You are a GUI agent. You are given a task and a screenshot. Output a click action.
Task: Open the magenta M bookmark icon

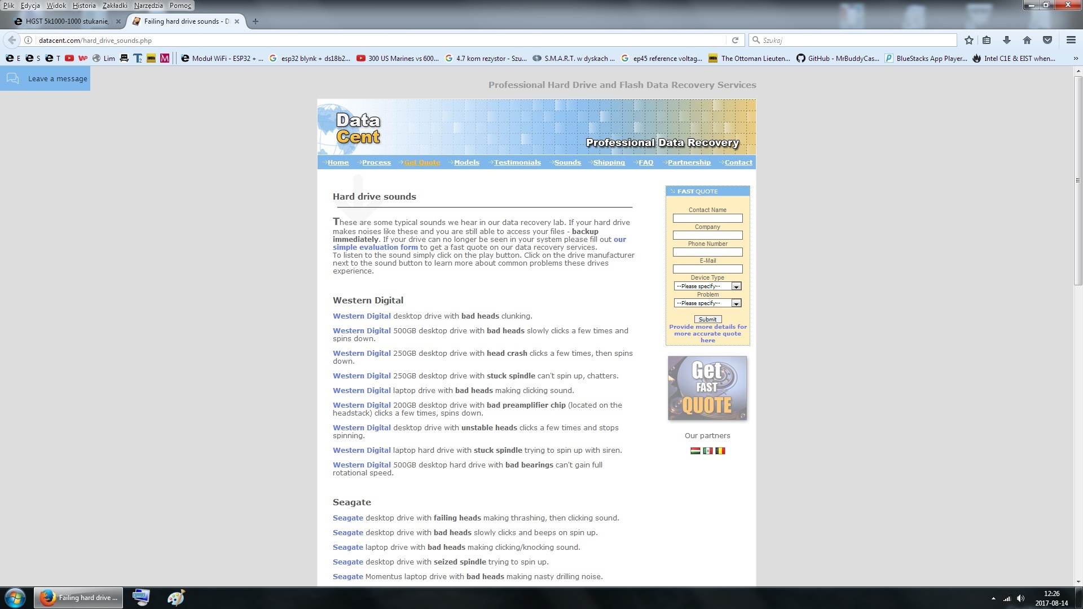point(165,58)
